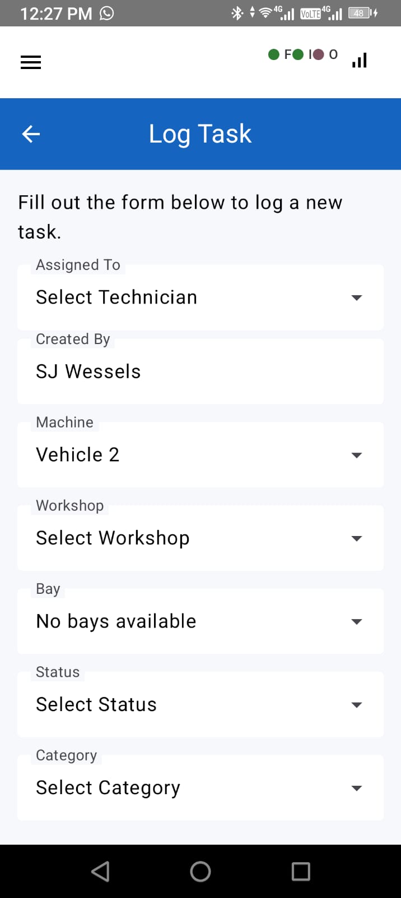Tap the mauve O status indicator
Screen dimensions: 401x898
(x=325, y=54)
